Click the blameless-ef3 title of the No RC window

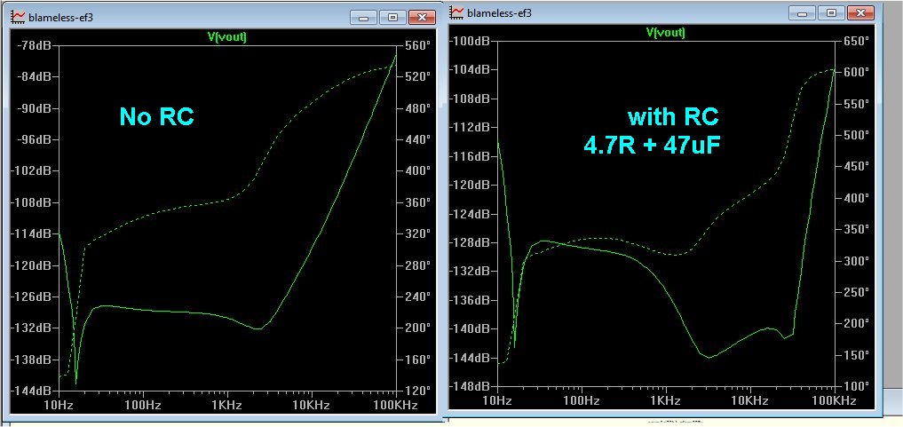(x=61, y=17)
